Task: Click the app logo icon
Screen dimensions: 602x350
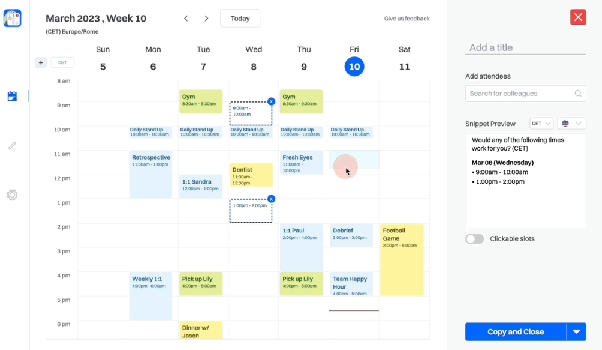Action: [12, 18]
